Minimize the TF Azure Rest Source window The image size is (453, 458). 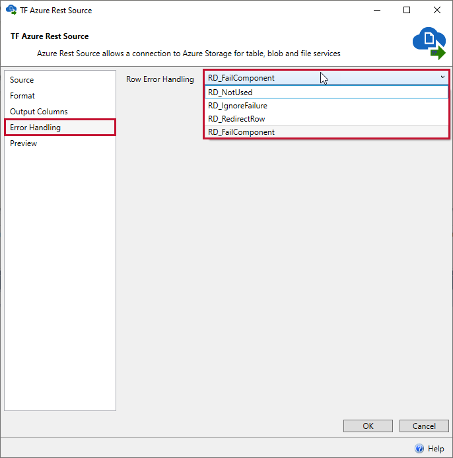pyautogui.click(x=377, y=10)
